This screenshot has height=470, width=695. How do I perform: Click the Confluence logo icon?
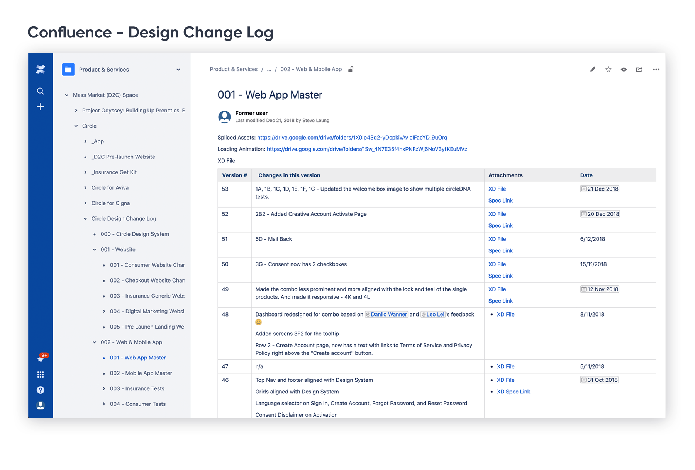coord(41,70)
